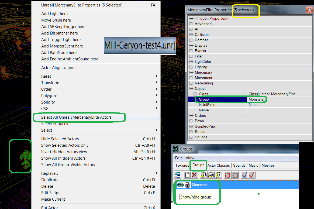The height and width of the screenshot is (209, 314).
Task: Select the InitialState property row
Action: click(x=250, y=105)
